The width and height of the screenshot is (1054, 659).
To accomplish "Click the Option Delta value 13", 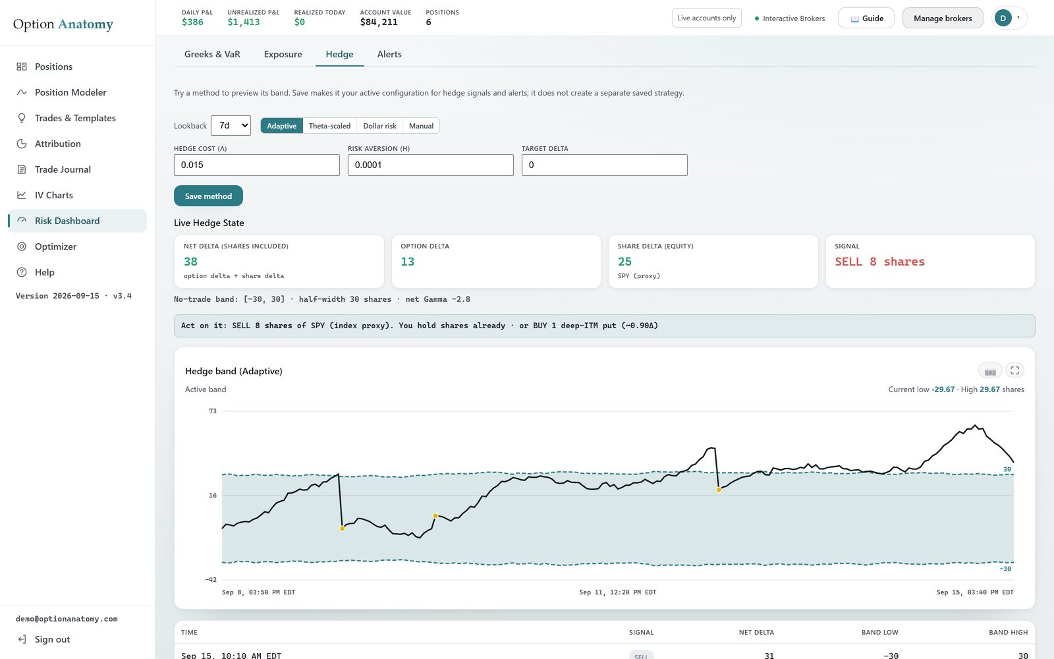I will click(x=408, y=262).
